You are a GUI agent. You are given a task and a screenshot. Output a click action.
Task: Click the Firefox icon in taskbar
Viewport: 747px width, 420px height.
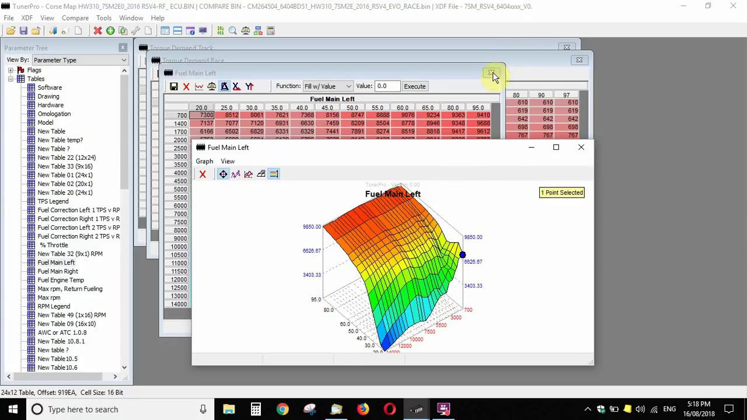click(x=363, y=409)
